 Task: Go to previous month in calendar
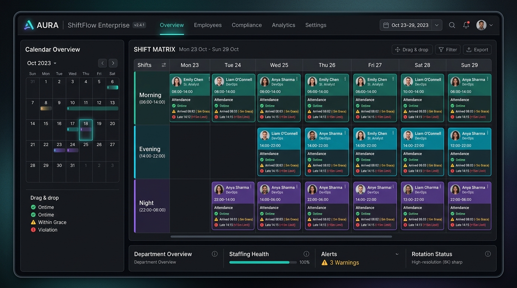click(x=103, y=63)
